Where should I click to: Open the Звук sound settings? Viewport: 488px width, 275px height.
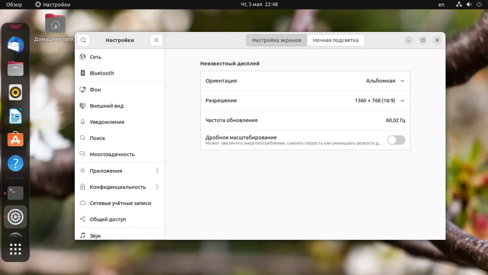95,235
